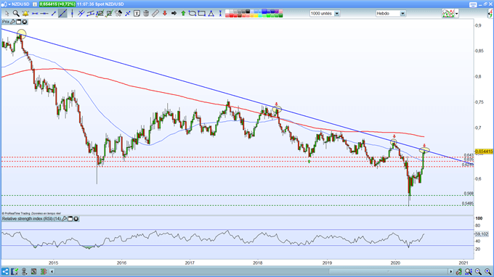
Task: Open the Fibonacci retracement tool
Action: click(x=100, y=14)
